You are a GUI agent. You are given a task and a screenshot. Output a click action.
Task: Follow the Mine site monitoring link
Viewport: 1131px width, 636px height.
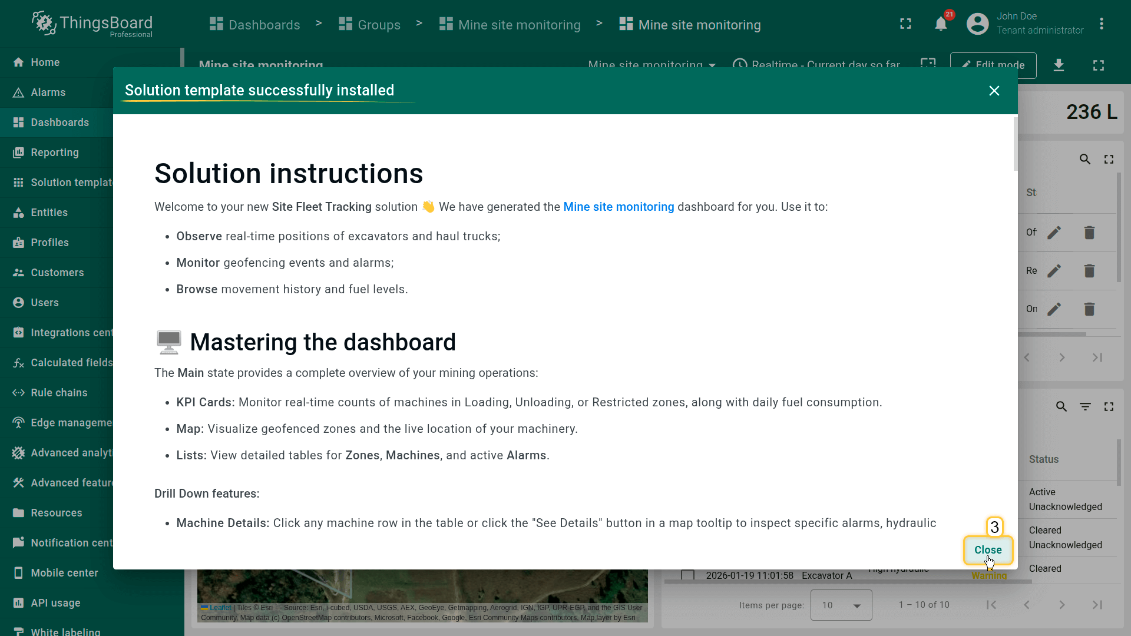pos(619,207)
